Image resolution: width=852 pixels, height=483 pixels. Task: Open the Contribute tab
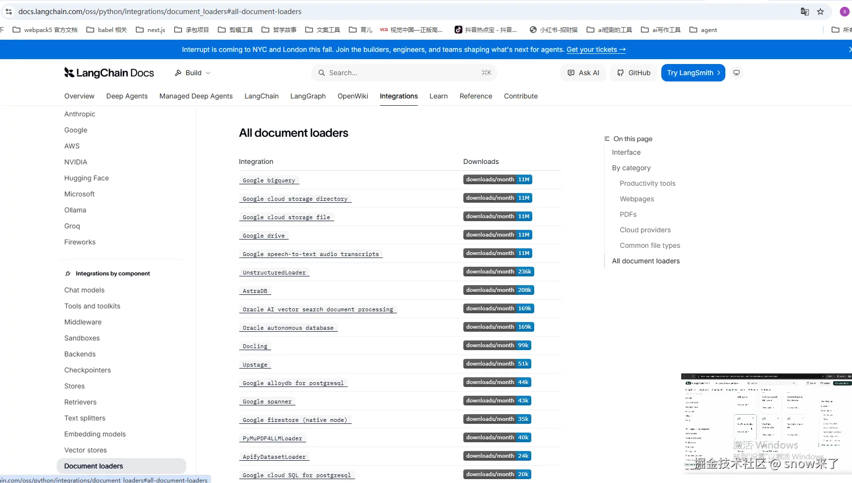[521, 96]
